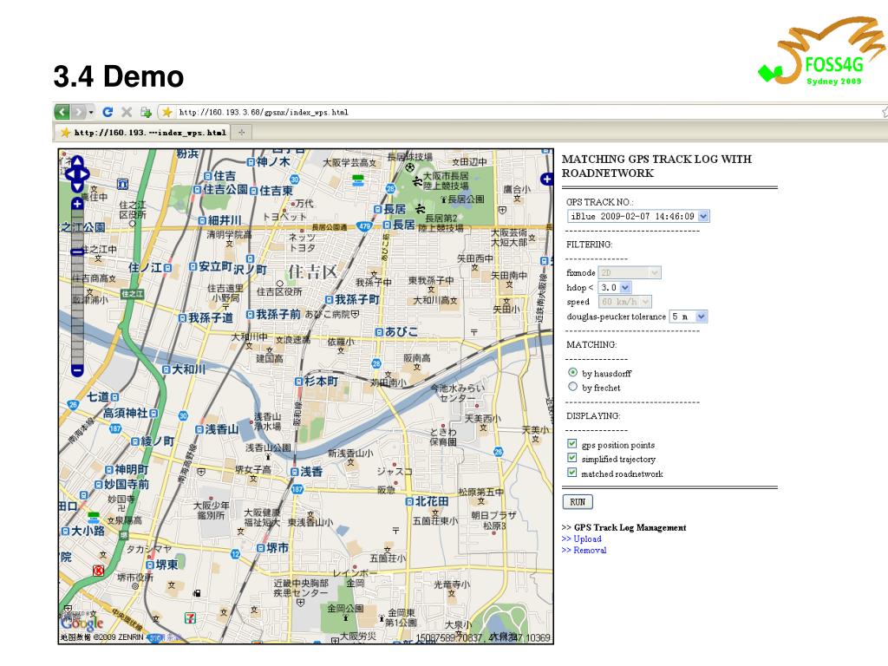Zoom in the map with the plus button

click(x=77, y=203)
